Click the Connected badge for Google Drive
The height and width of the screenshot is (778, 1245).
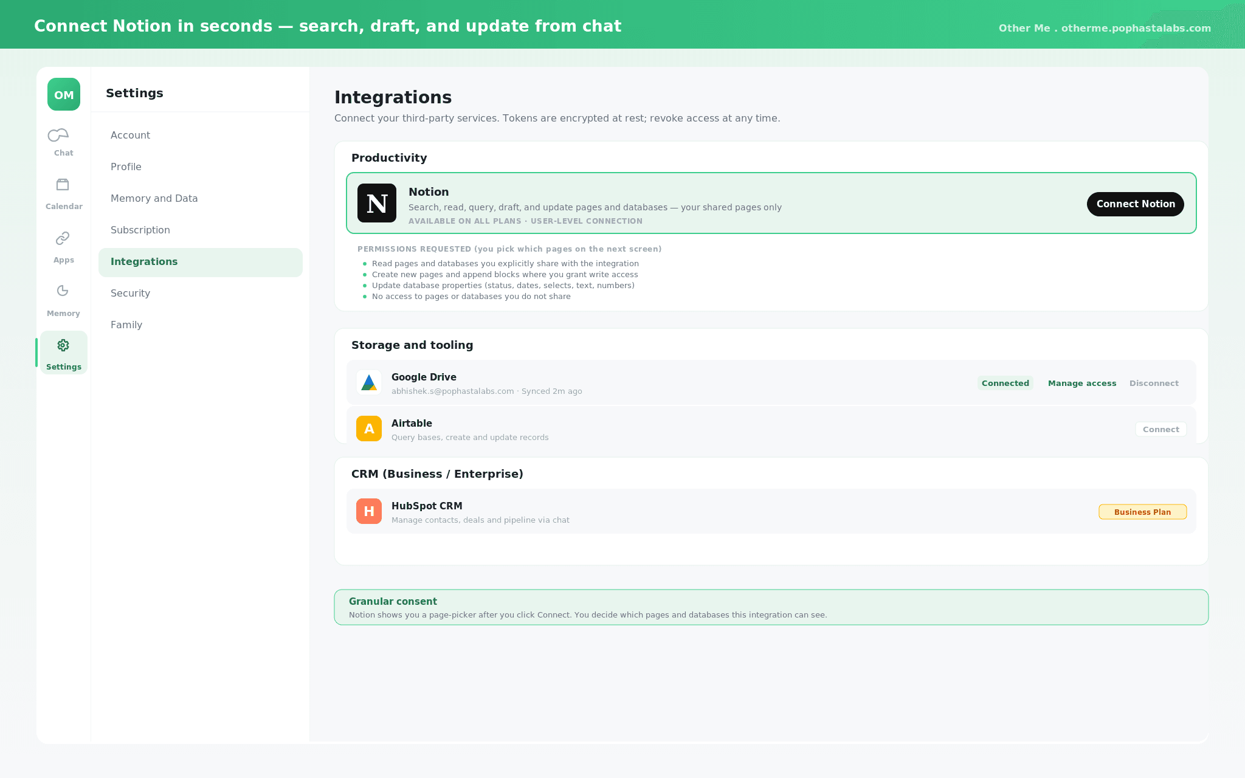pos(1005,383)
